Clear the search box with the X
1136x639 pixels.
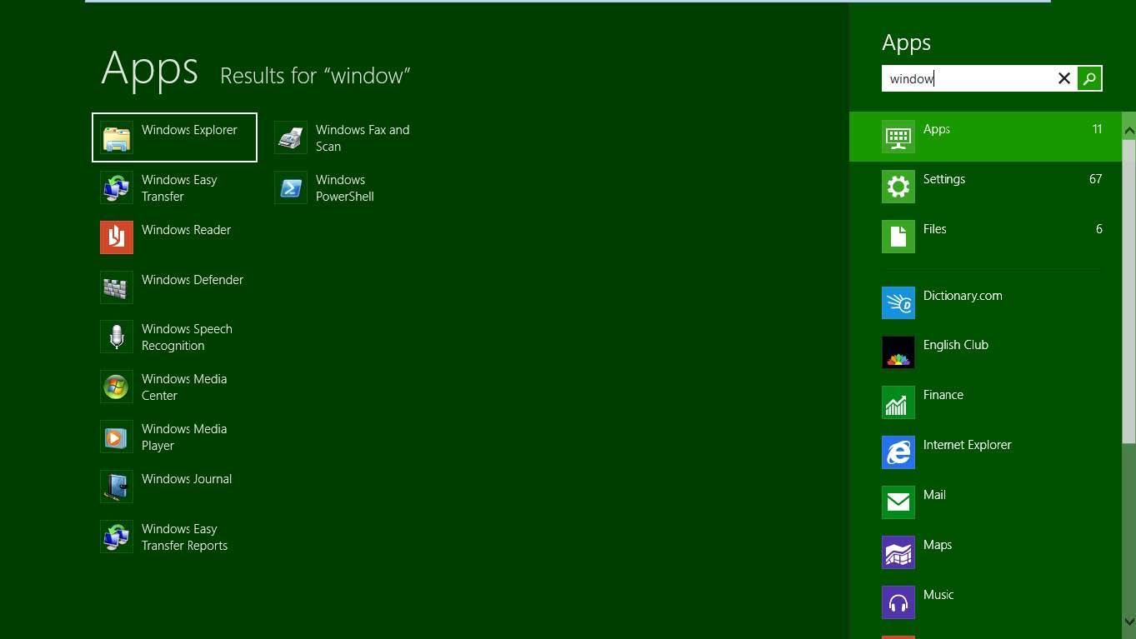(1064, 78)
